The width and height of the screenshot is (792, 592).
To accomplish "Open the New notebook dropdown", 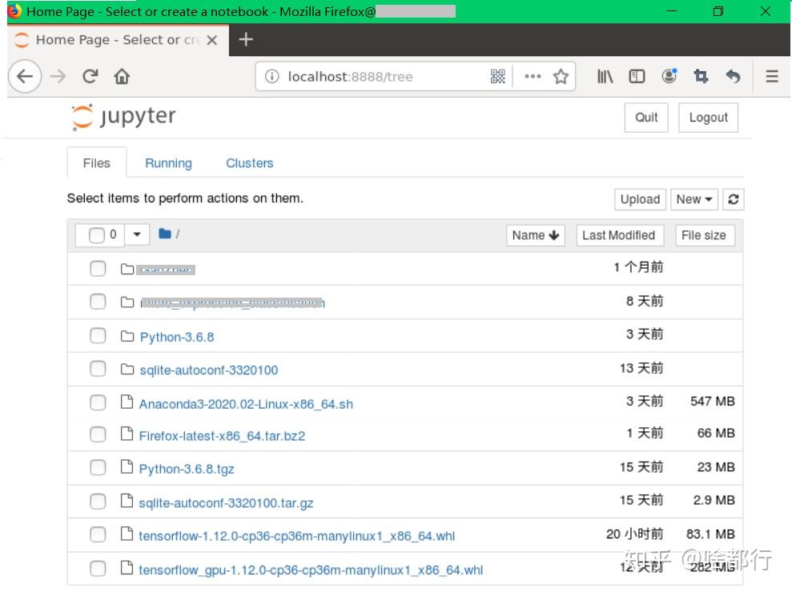I will click(694, 199).
